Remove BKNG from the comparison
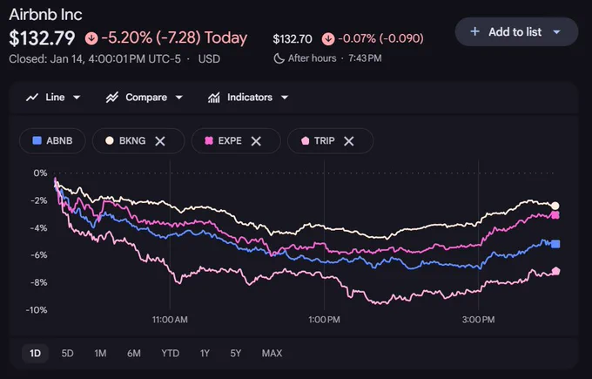Image resolution: width=592 pixels, height=379 pixels. coord(160,141)
